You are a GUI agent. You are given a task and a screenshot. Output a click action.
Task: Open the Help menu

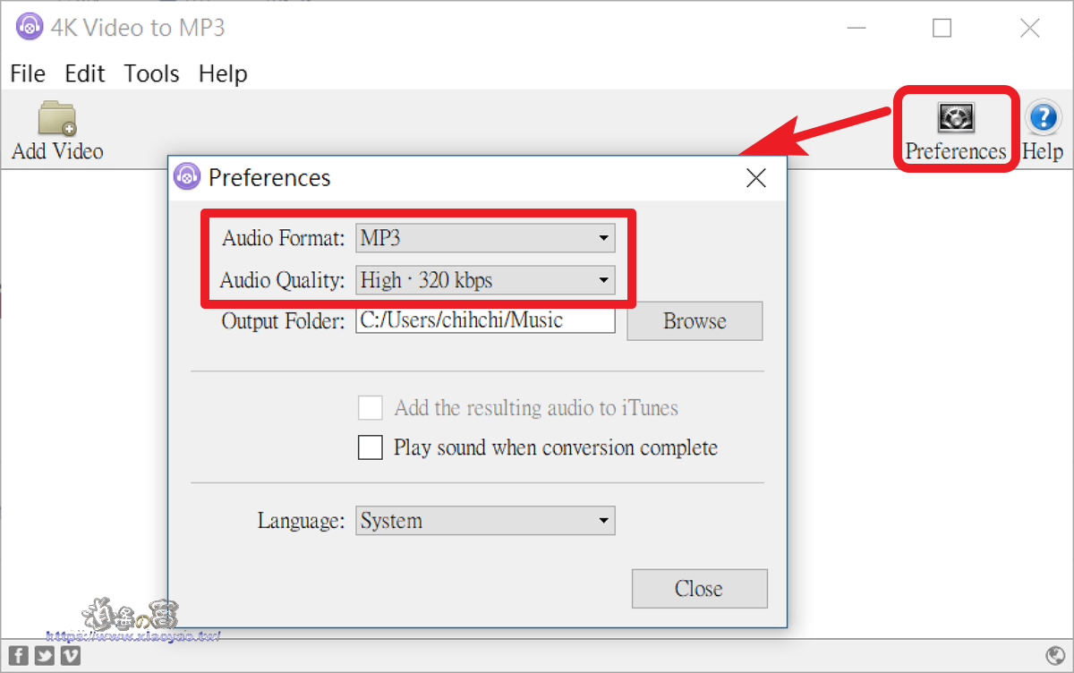223,73
